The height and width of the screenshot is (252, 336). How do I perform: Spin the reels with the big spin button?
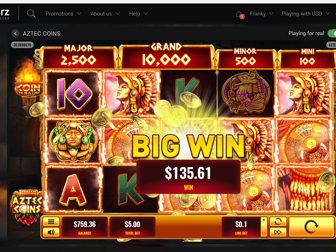[312, 227]
